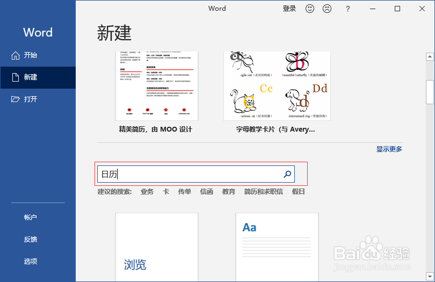Click the template search field containing 日历
The image size is (435, 282).
pyautogui.click(x=196, y=174)
